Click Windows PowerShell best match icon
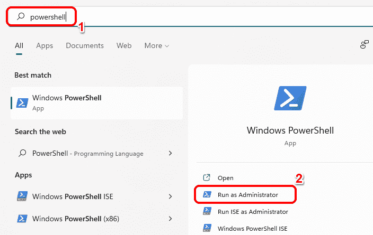Image resolution: width=373 pixels, height=235 pixels. [x=23, y=102]
